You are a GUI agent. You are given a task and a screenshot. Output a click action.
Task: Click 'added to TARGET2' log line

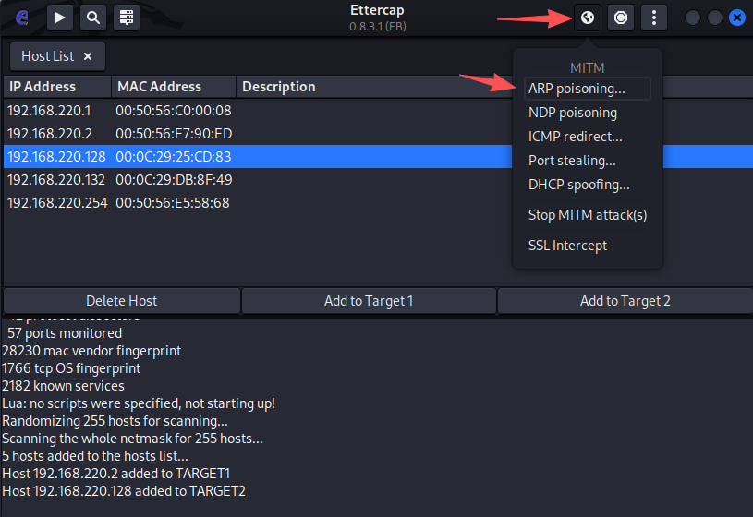124,491
